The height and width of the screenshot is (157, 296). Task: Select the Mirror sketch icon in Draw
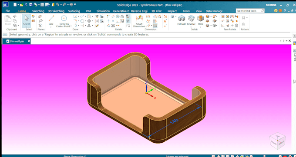89,26
